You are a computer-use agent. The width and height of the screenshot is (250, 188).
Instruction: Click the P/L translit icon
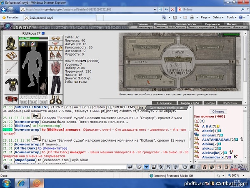tap(168, 167)
